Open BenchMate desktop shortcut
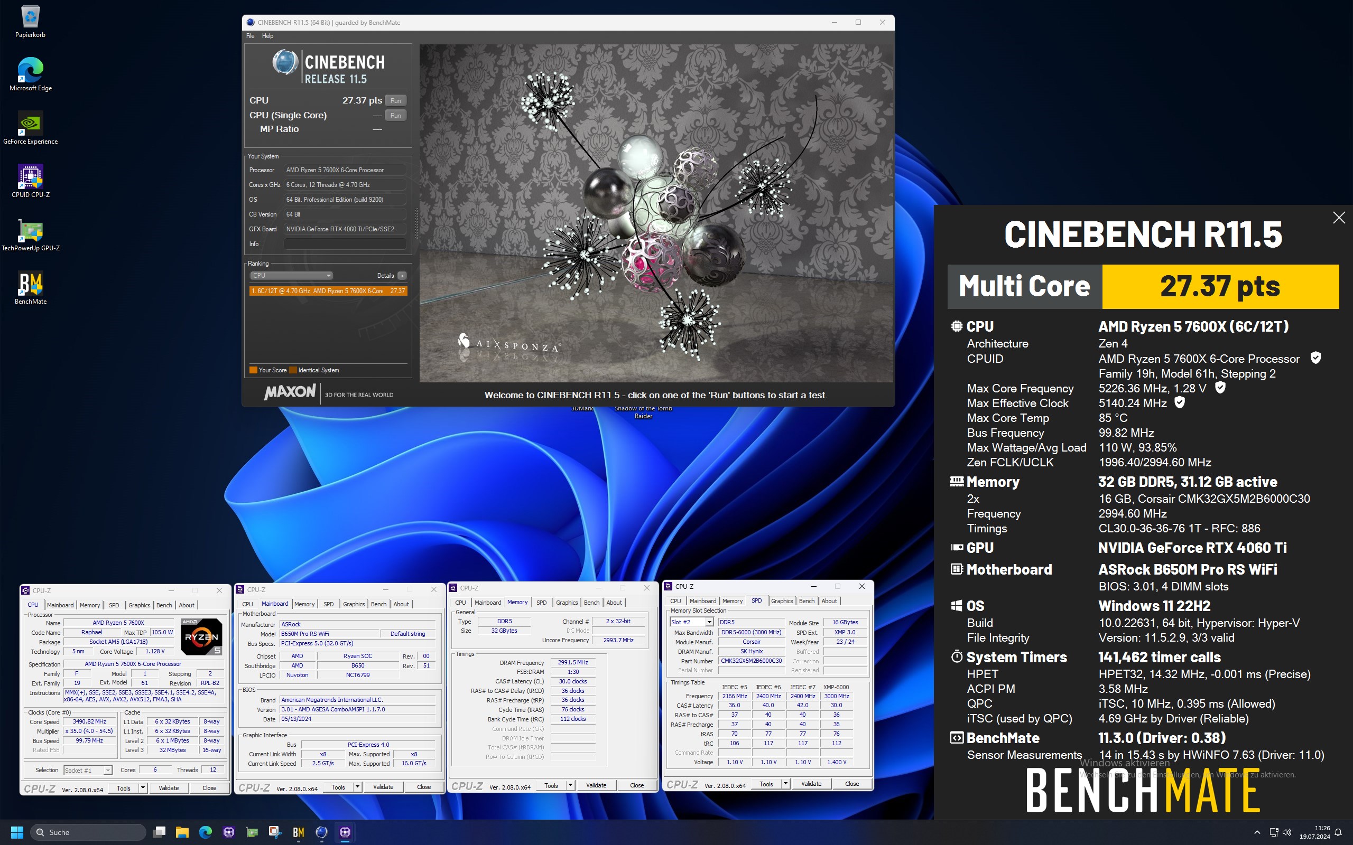The height and width of the screenshot is (845, 1353). click(x=30, y=288)
